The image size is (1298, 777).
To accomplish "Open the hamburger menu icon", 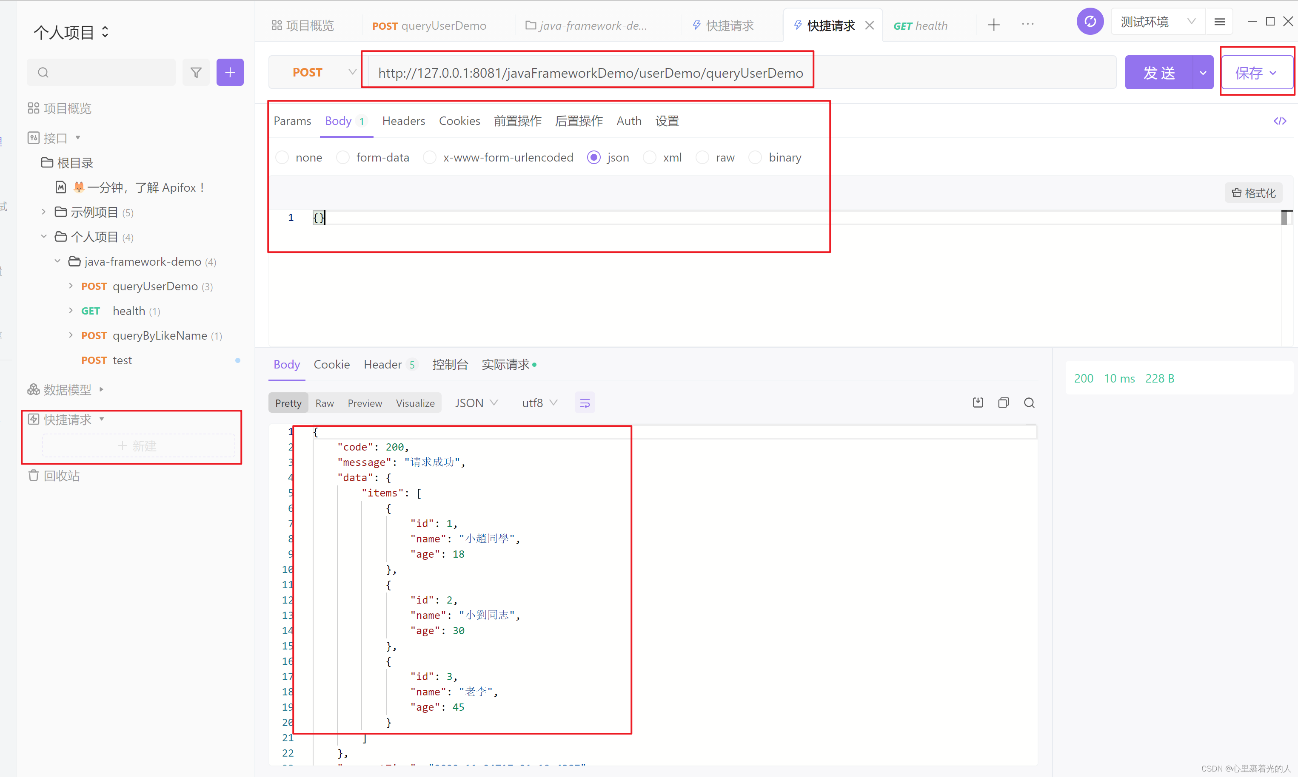I will pos(1219,22).
